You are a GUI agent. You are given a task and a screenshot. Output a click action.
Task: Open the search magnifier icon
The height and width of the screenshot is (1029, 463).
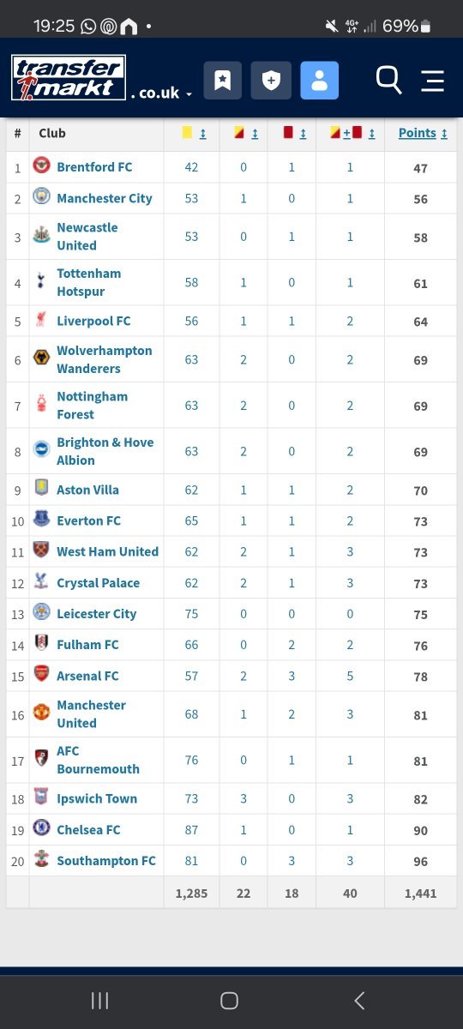pos(388,81)
